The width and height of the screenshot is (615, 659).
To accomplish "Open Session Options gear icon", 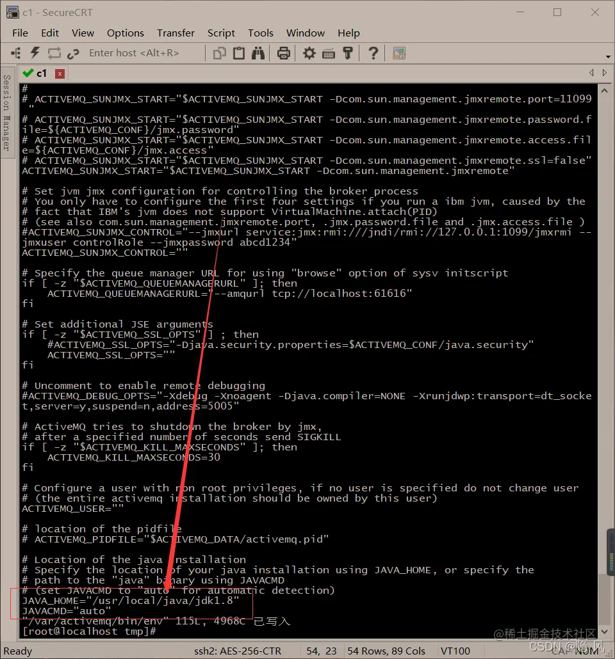I will pyautogui.click(x=309, y=53).
